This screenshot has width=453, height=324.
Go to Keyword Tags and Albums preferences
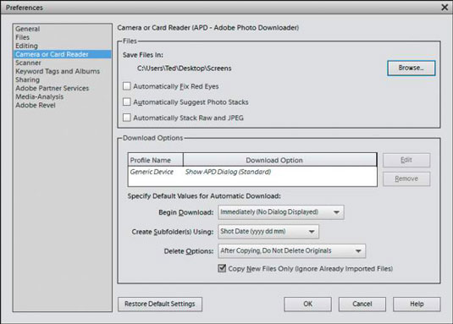click(x=58, y=71)
